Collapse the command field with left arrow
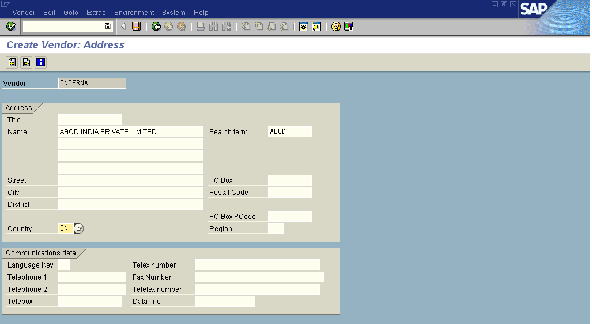 (123, 27)
